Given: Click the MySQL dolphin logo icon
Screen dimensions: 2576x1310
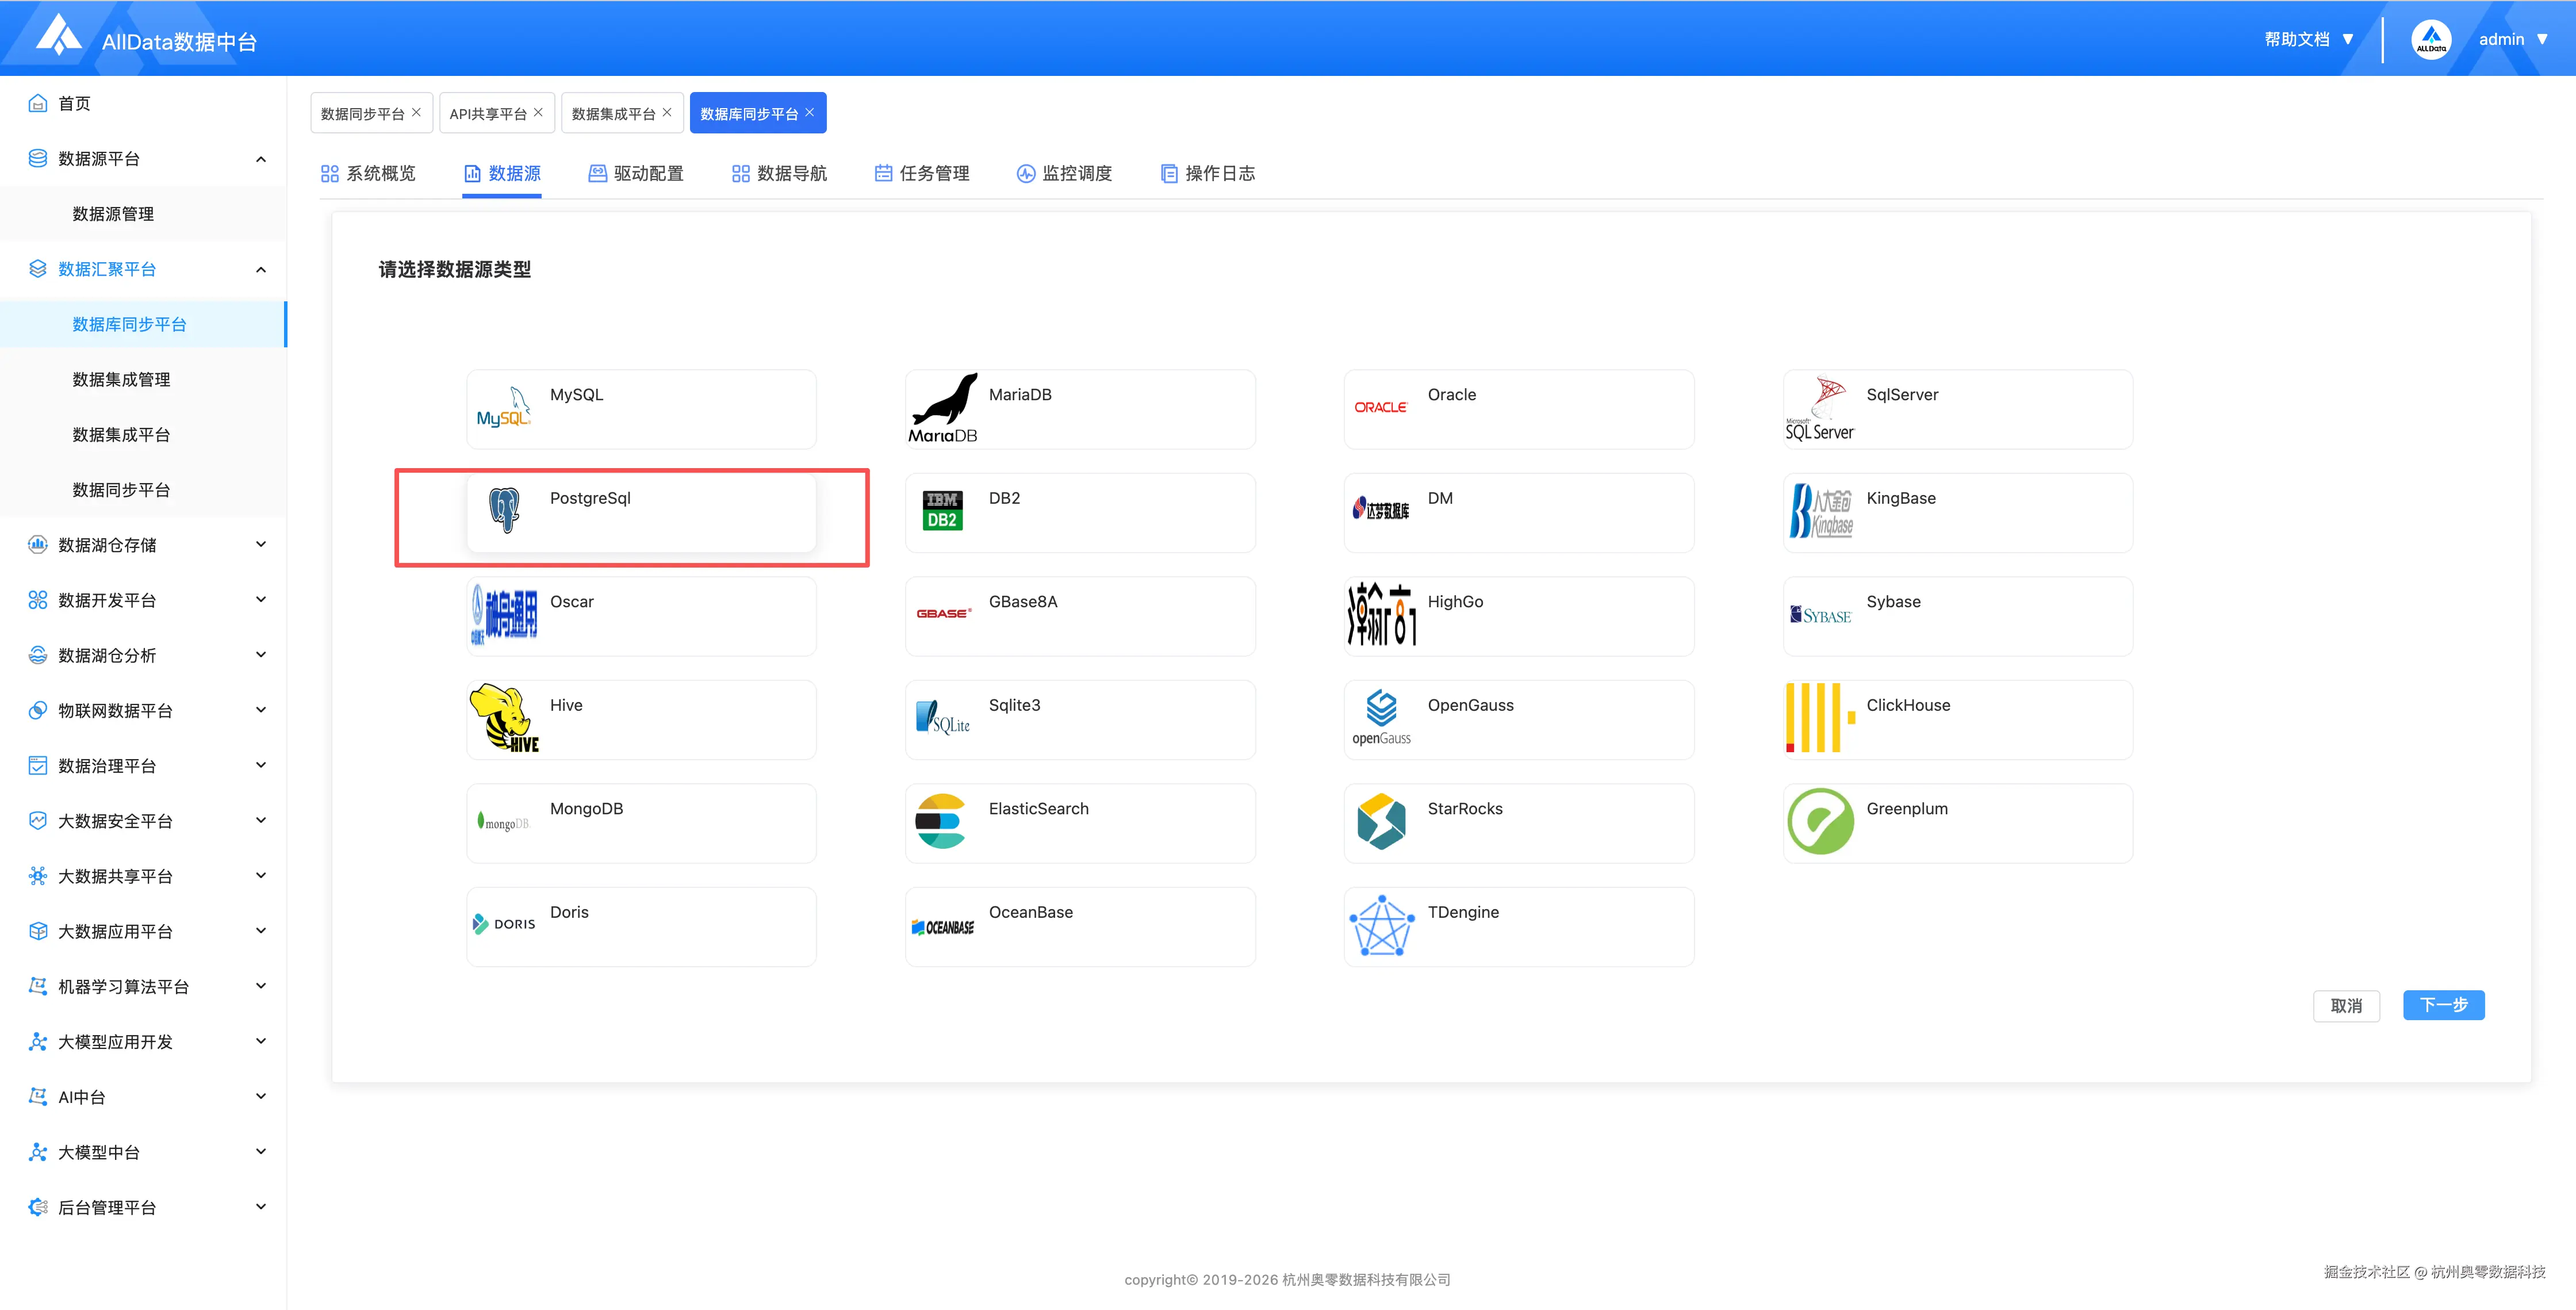Looking at the screenshot, I should pos(503,408).
